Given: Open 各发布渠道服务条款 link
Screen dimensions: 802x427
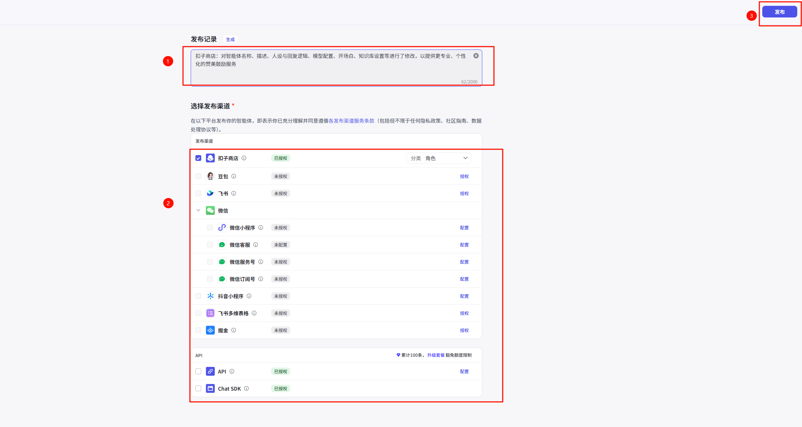Looking at the screenshot, I should (x=351, y=121).
